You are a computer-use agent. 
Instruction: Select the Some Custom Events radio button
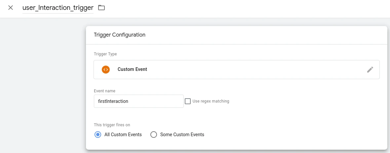coord(154,135)
